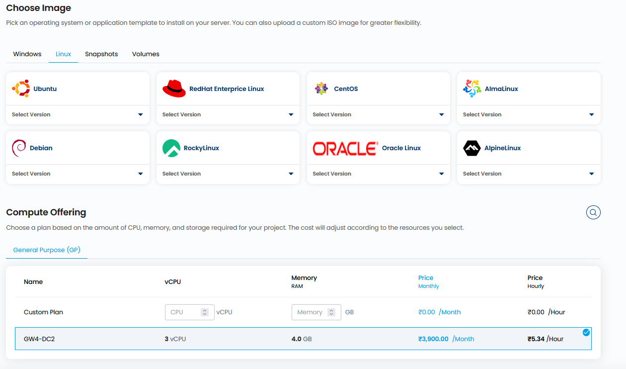626x369 pixels.
Task: Select the GW4-DC2 plan row
Action: (x=303, y=339)
